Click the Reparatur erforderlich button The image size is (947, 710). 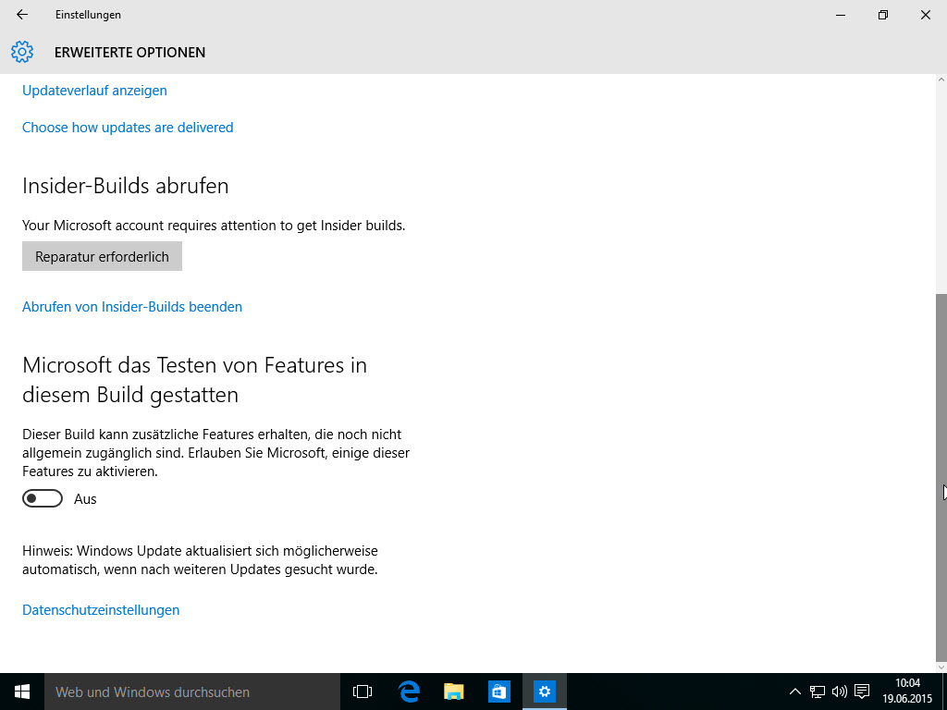(102, 257)
